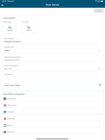Click the Twitter icon
105x140 pixels.
(5, 126)
